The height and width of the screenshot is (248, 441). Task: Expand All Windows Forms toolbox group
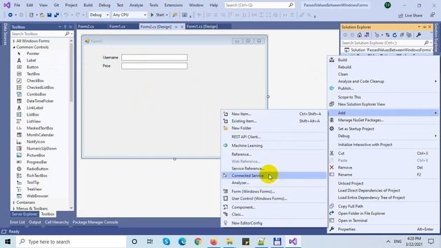[x=14, y=41]
